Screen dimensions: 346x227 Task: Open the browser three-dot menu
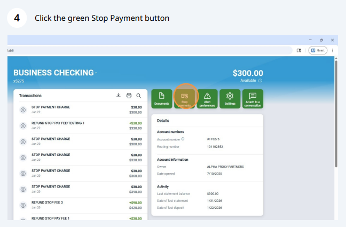click(x=333, y=50)
